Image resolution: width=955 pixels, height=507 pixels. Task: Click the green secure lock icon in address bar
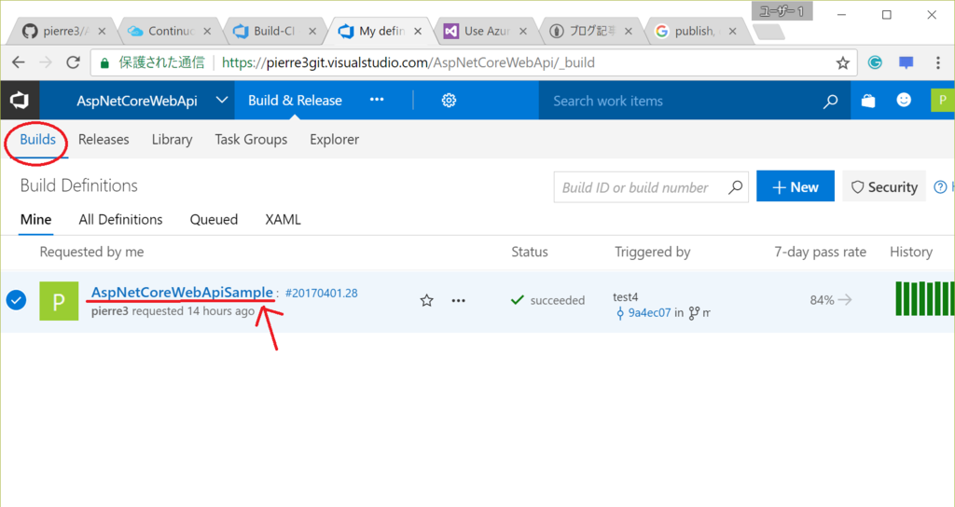click(x=104, y=62)
